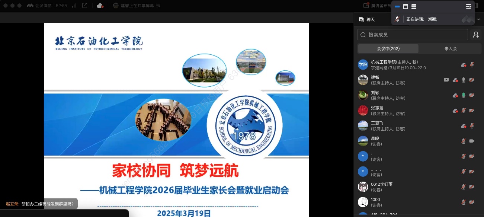Toggle 晨晓's camera icon

[x=472, y=141]
